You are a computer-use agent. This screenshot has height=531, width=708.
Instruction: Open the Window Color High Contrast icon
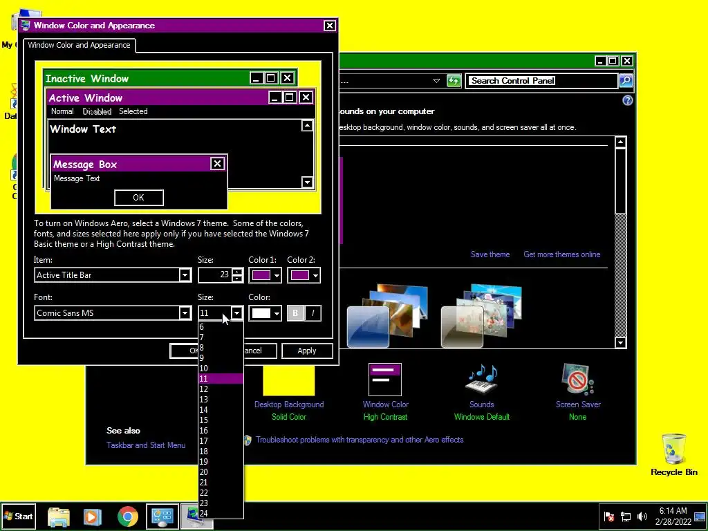(x=384, y=380)
